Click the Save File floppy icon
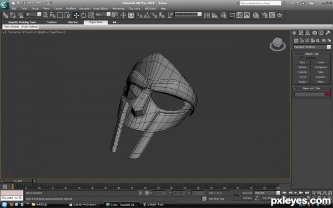The width and height of the screenshot is (333, 208). 24,3
